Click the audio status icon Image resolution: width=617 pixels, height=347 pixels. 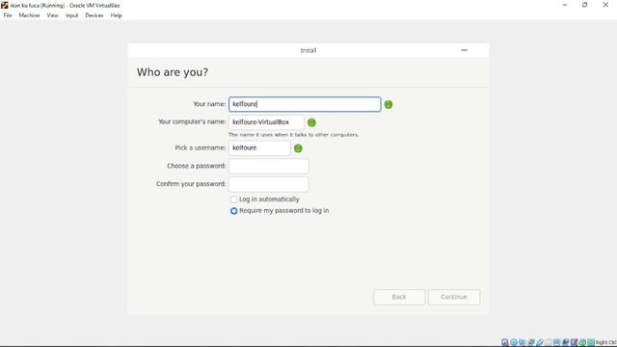point(523,342)
